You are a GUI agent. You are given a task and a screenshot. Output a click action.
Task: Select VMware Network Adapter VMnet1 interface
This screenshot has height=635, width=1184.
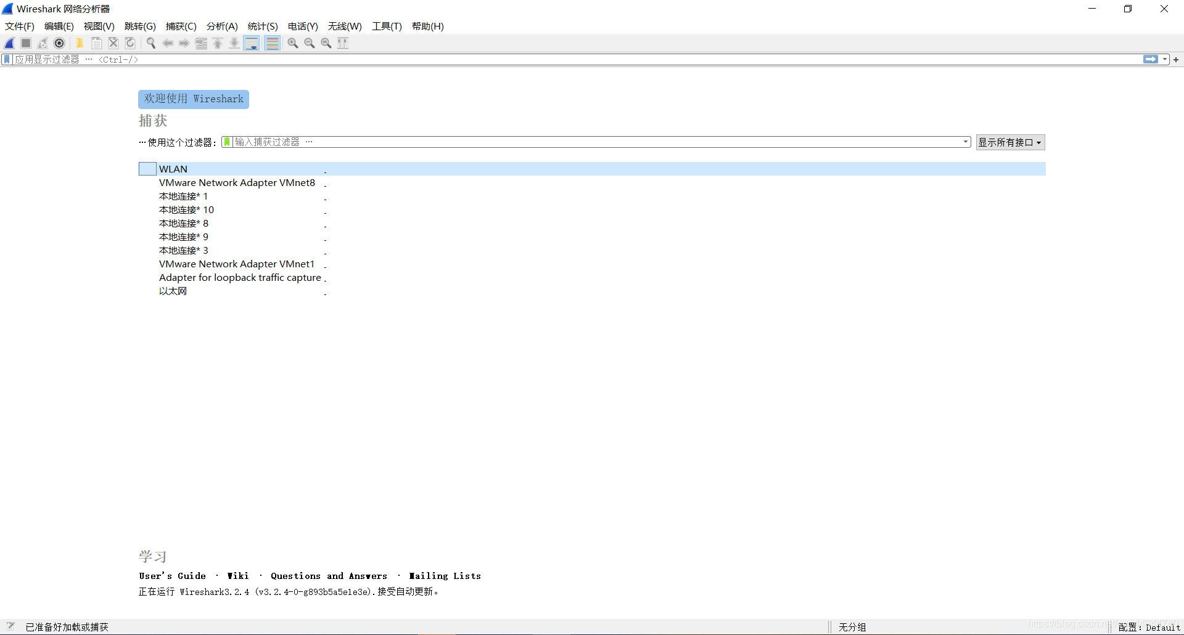[592, 264]
